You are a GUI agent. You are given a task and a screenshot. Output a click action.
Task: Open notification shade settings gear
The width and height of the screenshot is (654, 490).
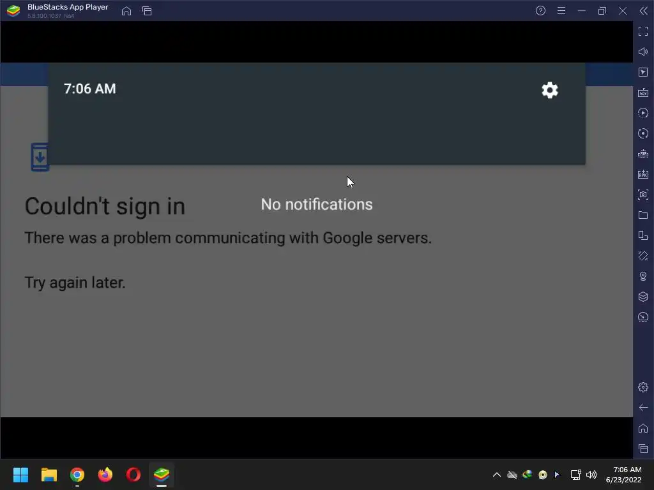[x=550, y=90]
